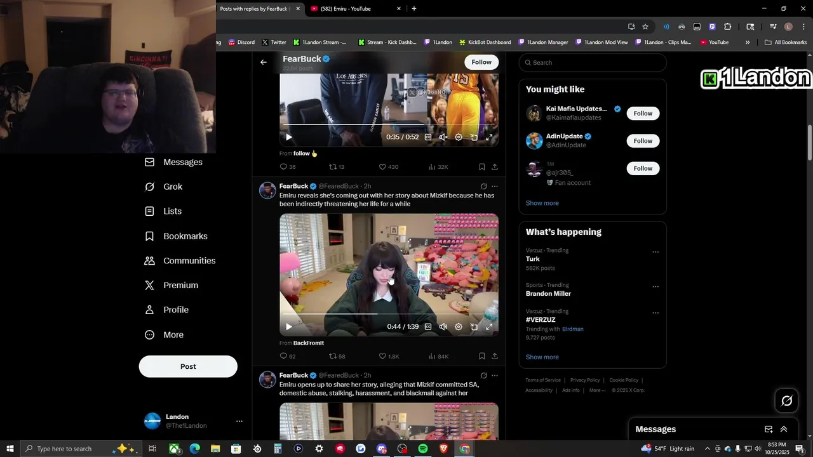Bookmark the post with 84K views
This screenshot has height=457, width=813.
tap(482, 356)
